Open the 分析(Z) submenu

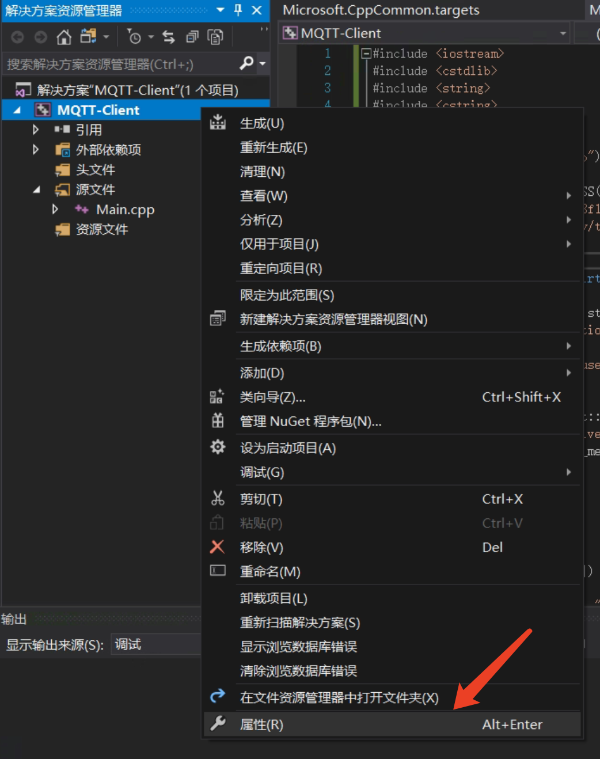tap(392, 220)
